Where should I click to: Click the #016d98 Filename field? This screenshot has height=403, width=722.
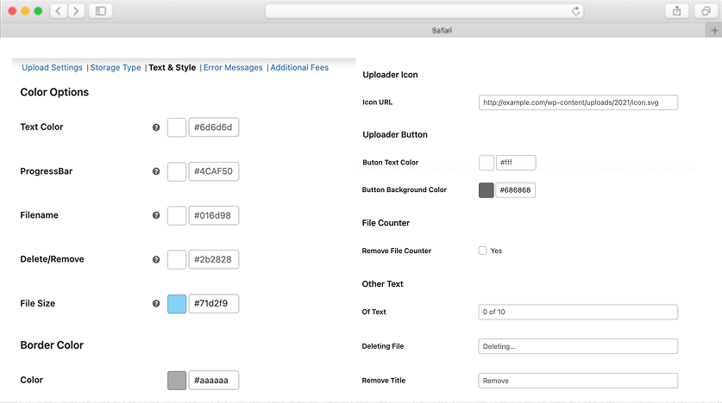[x=214, y=215]
